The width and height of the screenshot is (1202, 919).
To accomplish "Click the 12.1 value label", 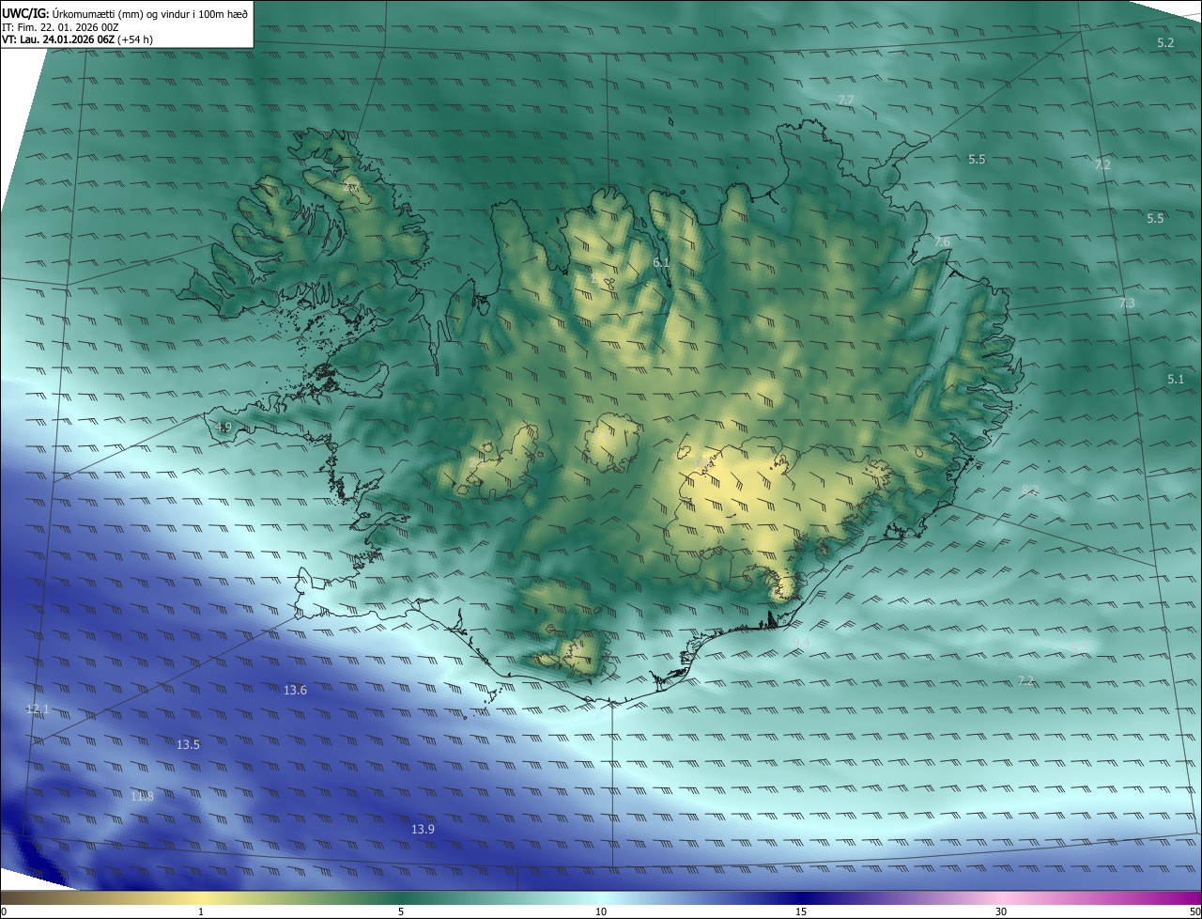I will coord(38,709).
